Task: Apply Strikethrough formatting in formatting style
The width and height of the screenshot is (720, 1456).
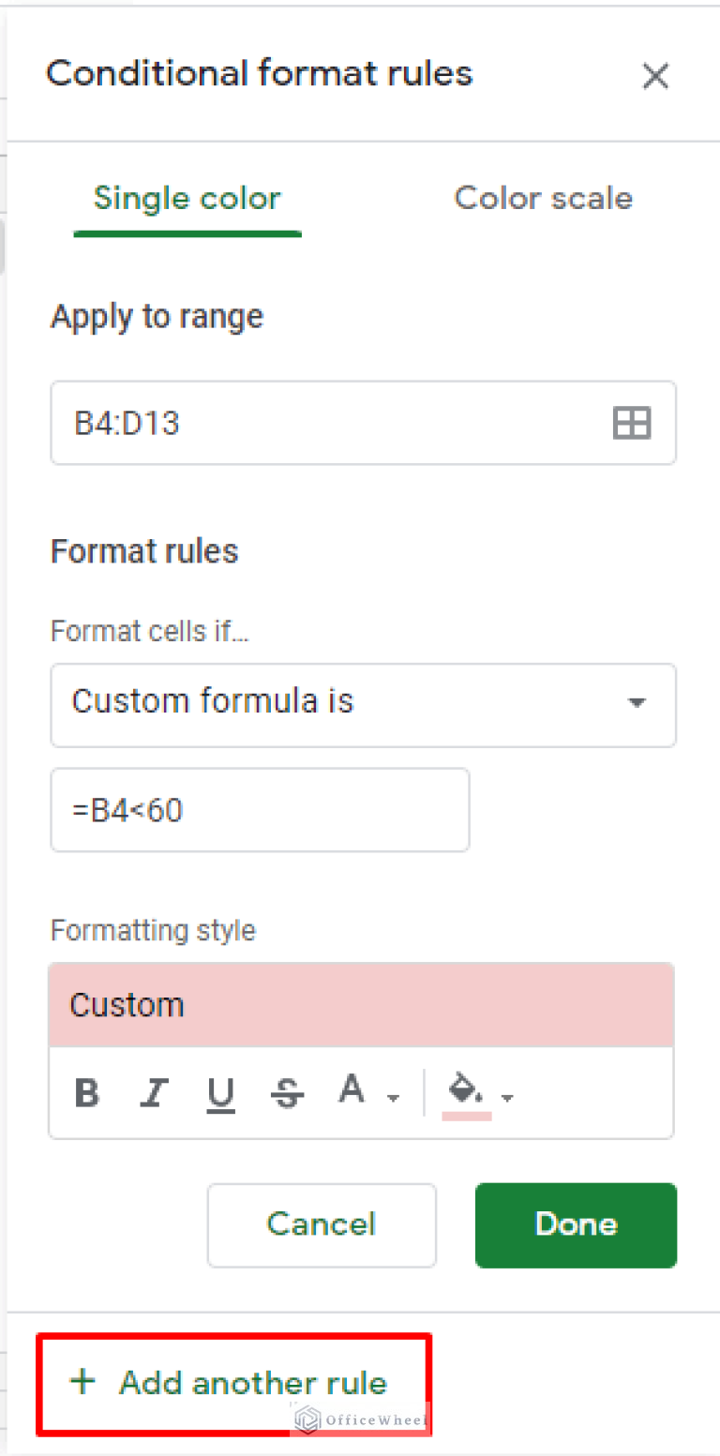Action: (x=286, y=1092)
